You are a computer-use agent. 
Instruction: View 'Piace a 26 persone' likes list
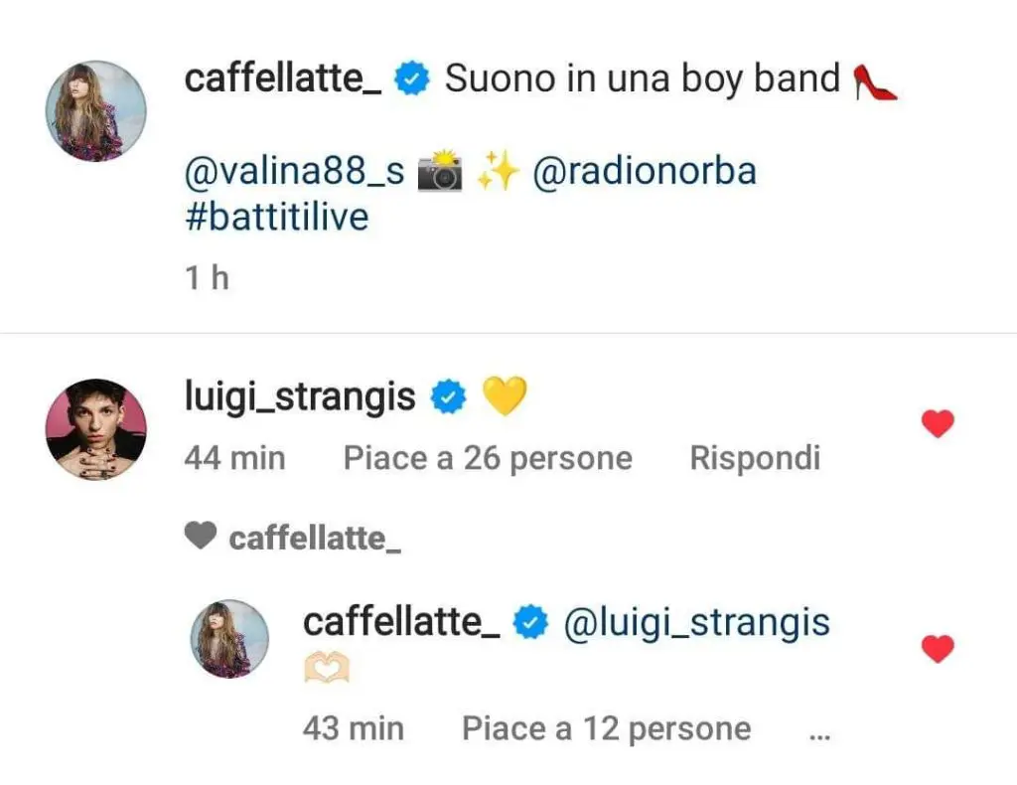tap(488, 458)
